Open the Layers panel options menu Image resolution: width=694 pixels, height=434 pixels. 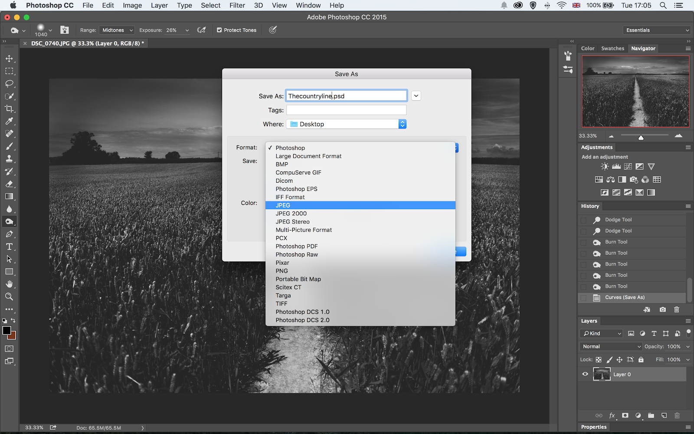click(688, 321)
